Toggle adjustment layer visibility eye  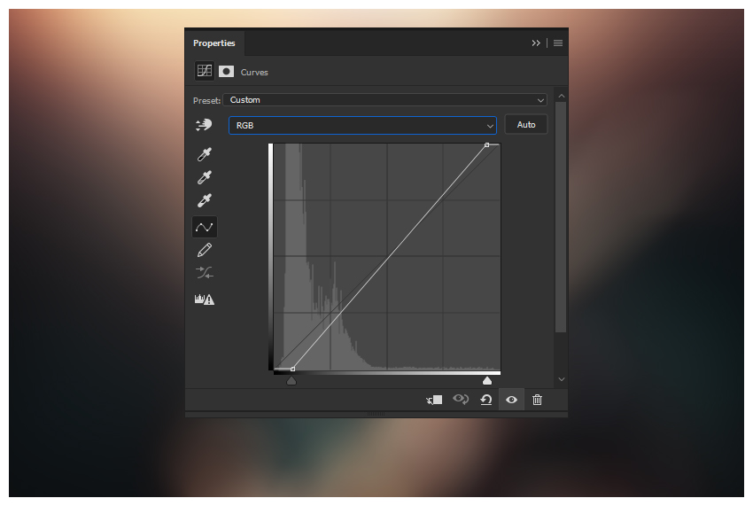(511, 400)
